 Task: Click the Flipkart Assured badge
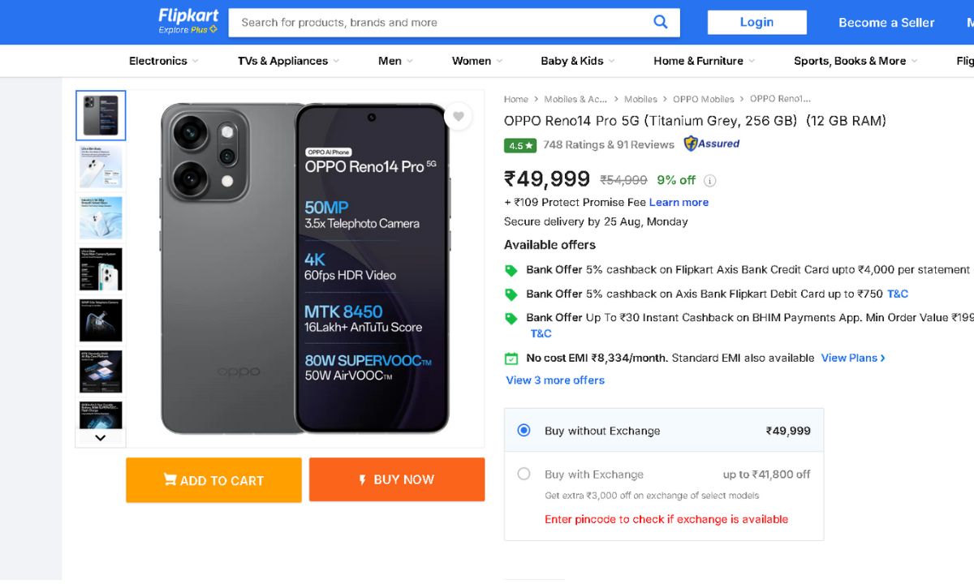click(x=712, y=144)
